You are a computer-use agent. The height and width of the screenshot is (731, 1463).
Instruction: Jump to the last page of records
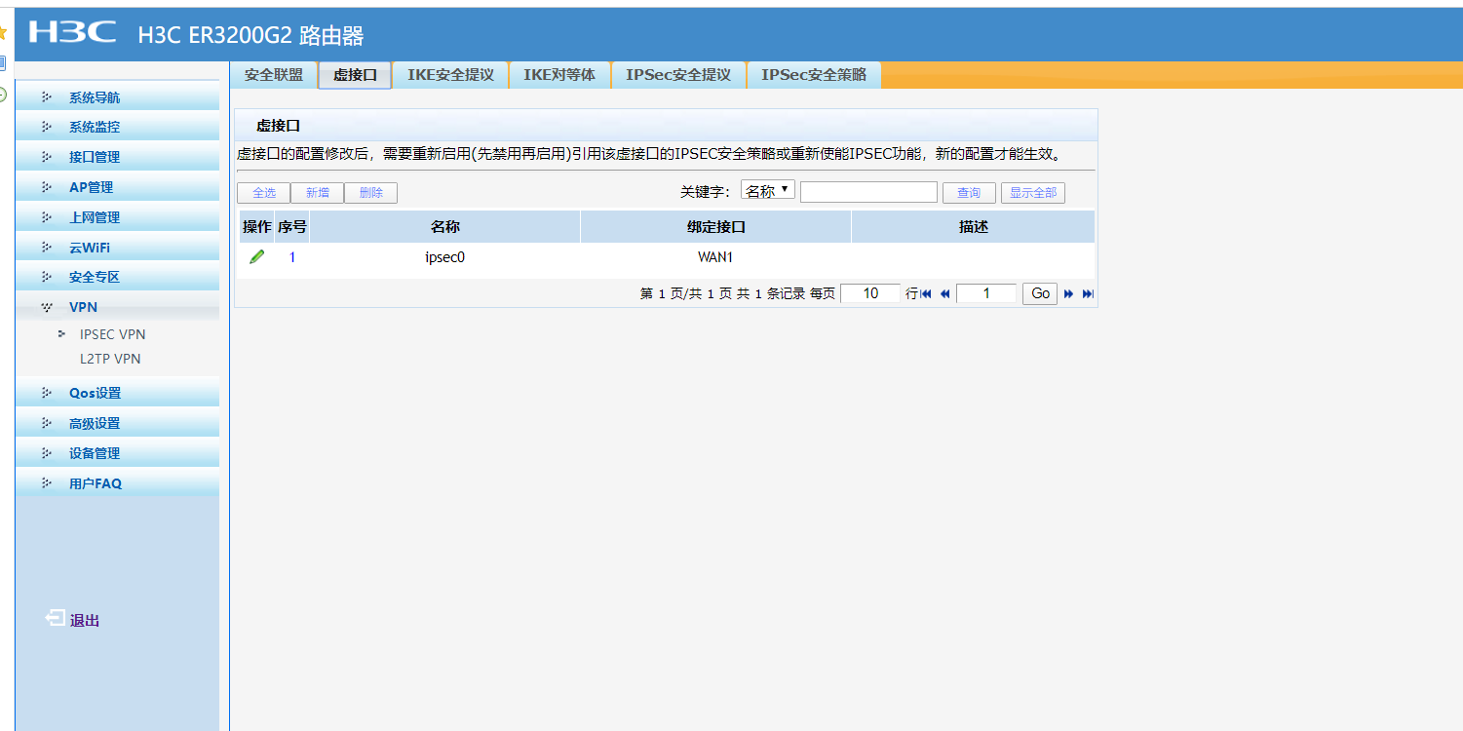1089,293
